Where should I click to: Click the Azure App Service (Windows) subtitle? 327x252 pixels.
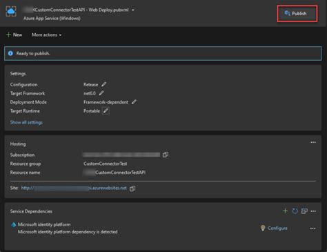coord(52,18)
